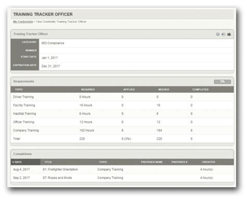The height and width of the screenshot is (199, 247).
Task: Click the TRAINING TRACKER OFFICER page heading
Action: coord(43,14)
